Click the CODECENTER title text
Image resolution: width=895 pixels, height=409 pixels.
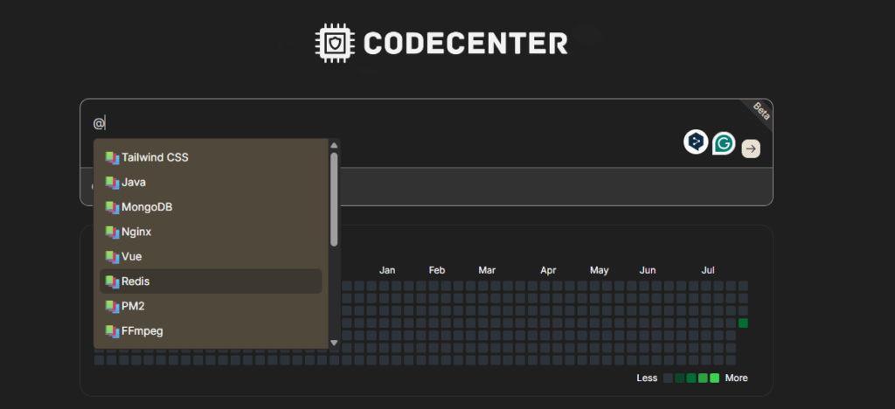(465, 44)
